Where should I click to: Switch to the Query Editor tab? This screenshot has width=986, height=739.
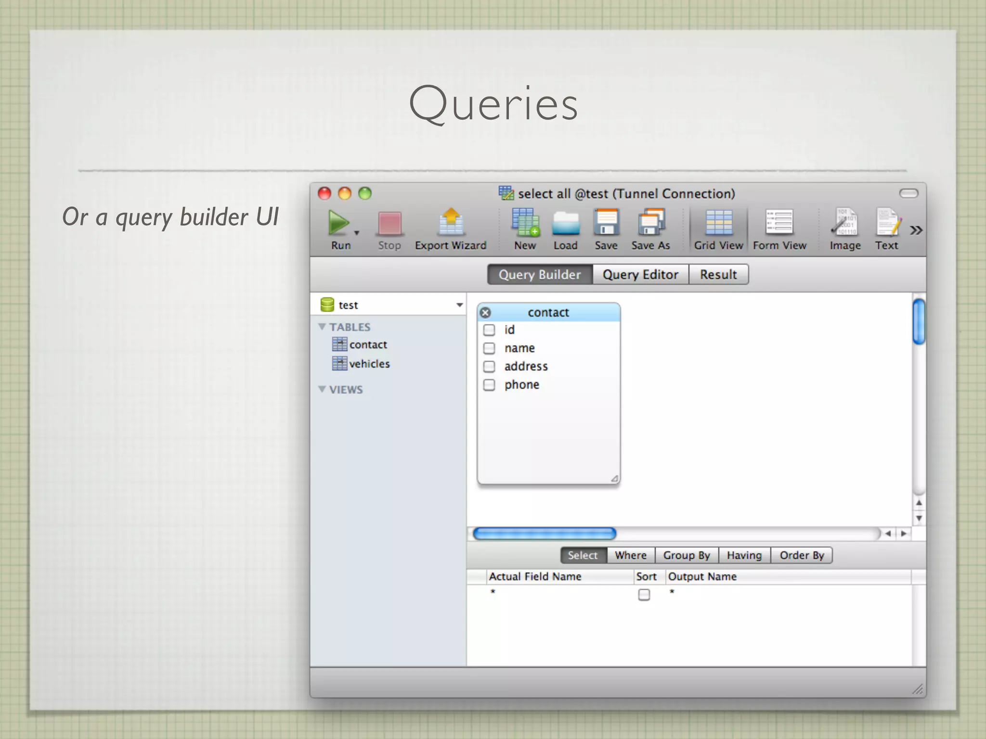pos(641,274)
